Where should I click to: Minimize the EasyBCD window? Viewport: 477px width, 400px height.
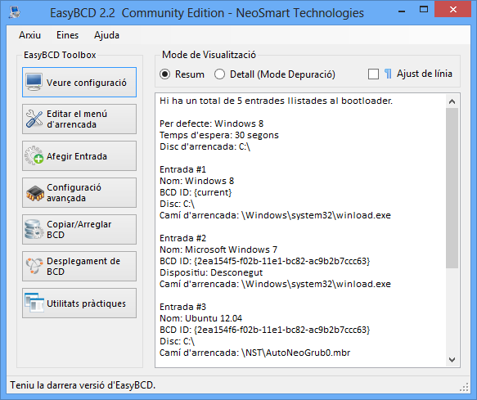[x=402, y=11]
